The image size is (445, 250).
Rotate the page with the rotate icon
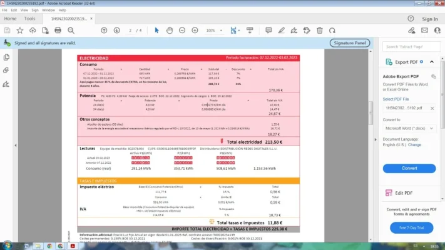332,31
